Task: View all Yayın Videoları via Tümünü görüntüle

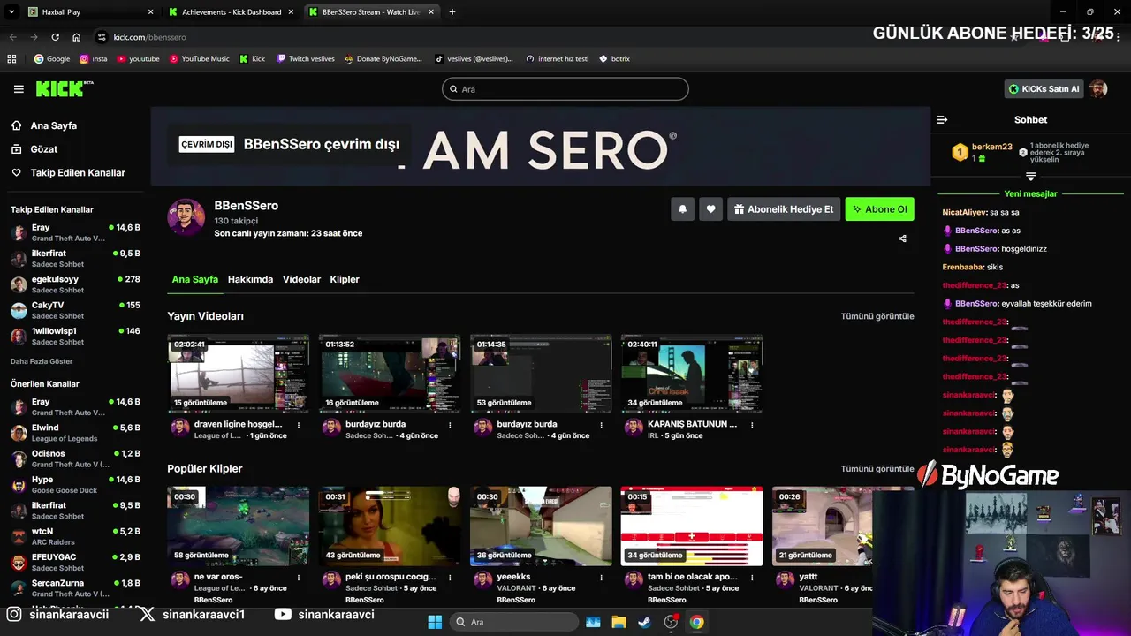Action: [x=877, y=316]
